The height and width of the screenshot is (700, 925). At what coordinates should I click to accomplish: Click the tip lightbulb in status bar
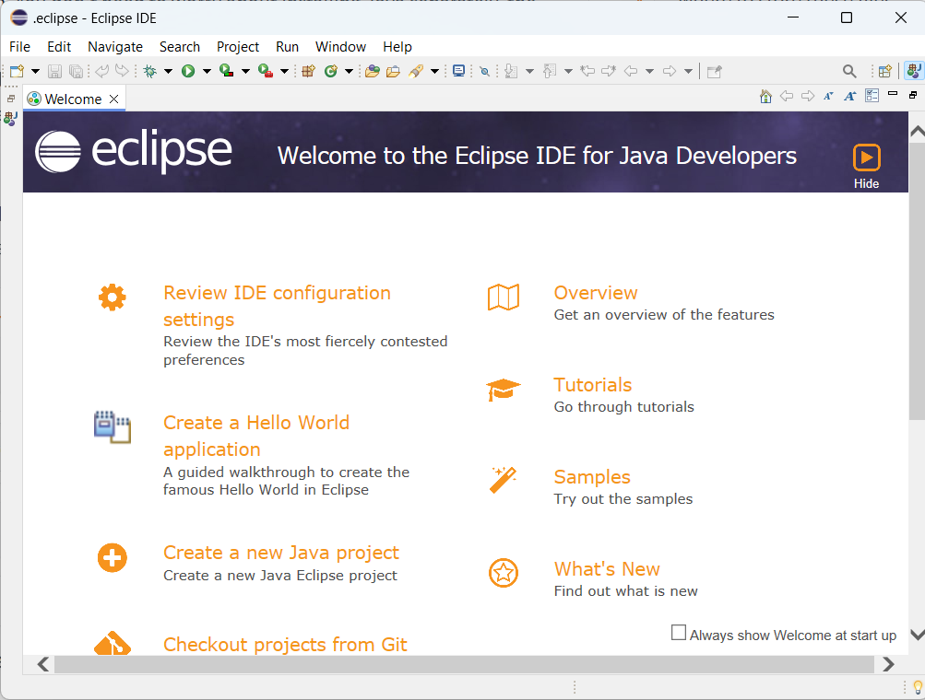tap(918, 687)
